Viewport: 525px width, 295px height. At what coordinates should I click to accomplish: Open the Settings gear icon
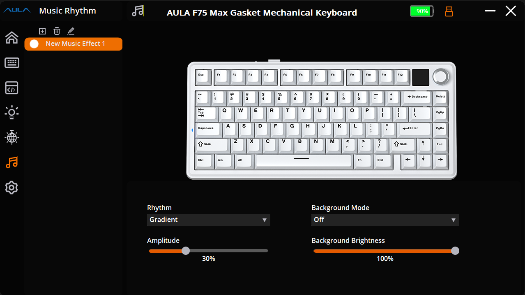click(12, 188)
